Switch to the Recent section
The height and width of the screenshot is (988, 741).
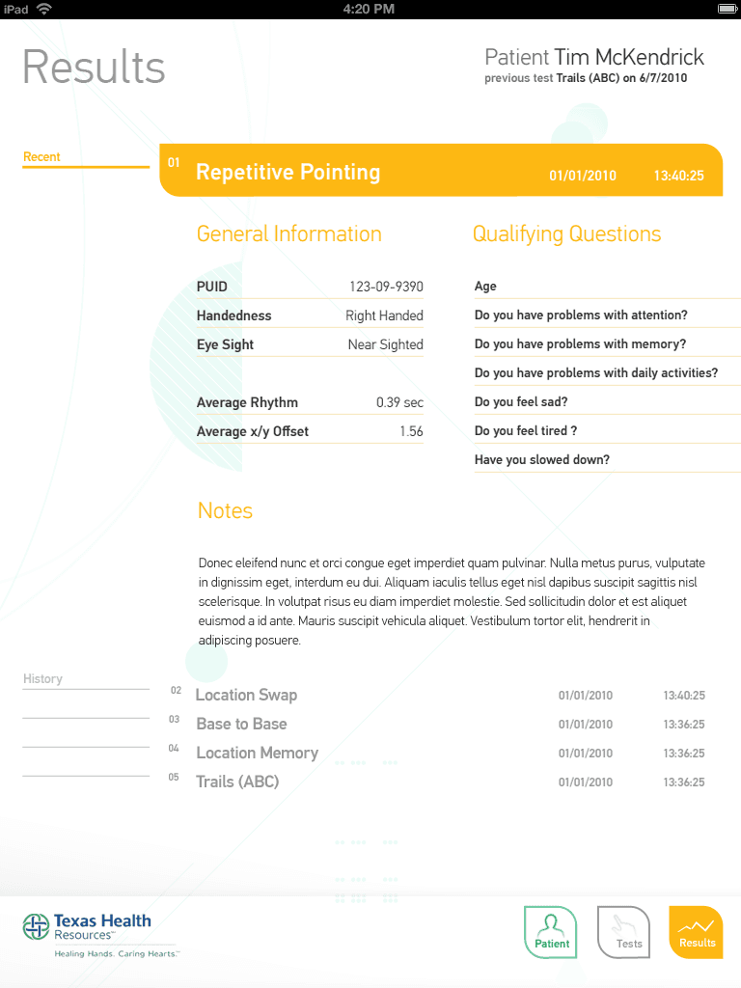pos(41,157)
